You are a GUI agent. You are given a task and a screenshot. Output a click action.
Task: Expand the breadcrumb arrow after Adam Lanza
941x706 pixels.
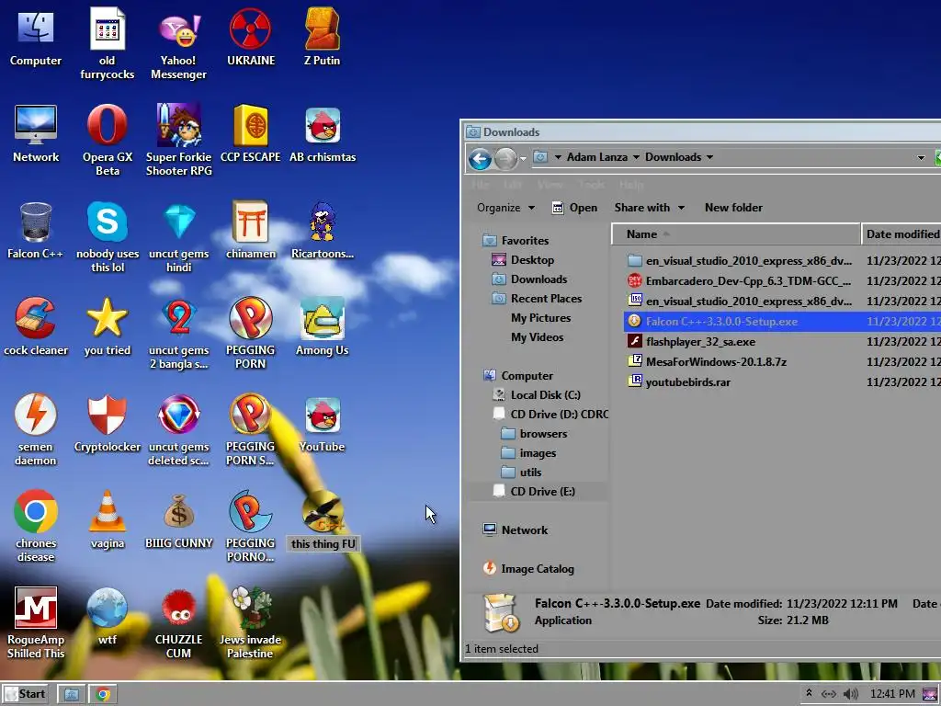(636, 157)
